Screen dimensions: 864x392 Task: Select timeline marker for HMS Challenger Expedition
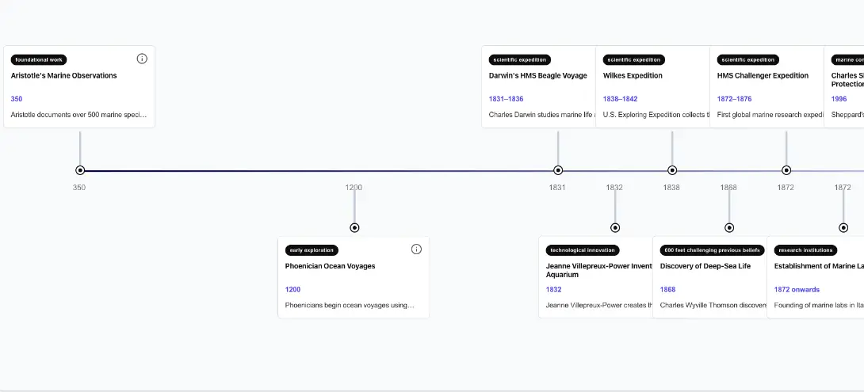(x=786, y=170)
